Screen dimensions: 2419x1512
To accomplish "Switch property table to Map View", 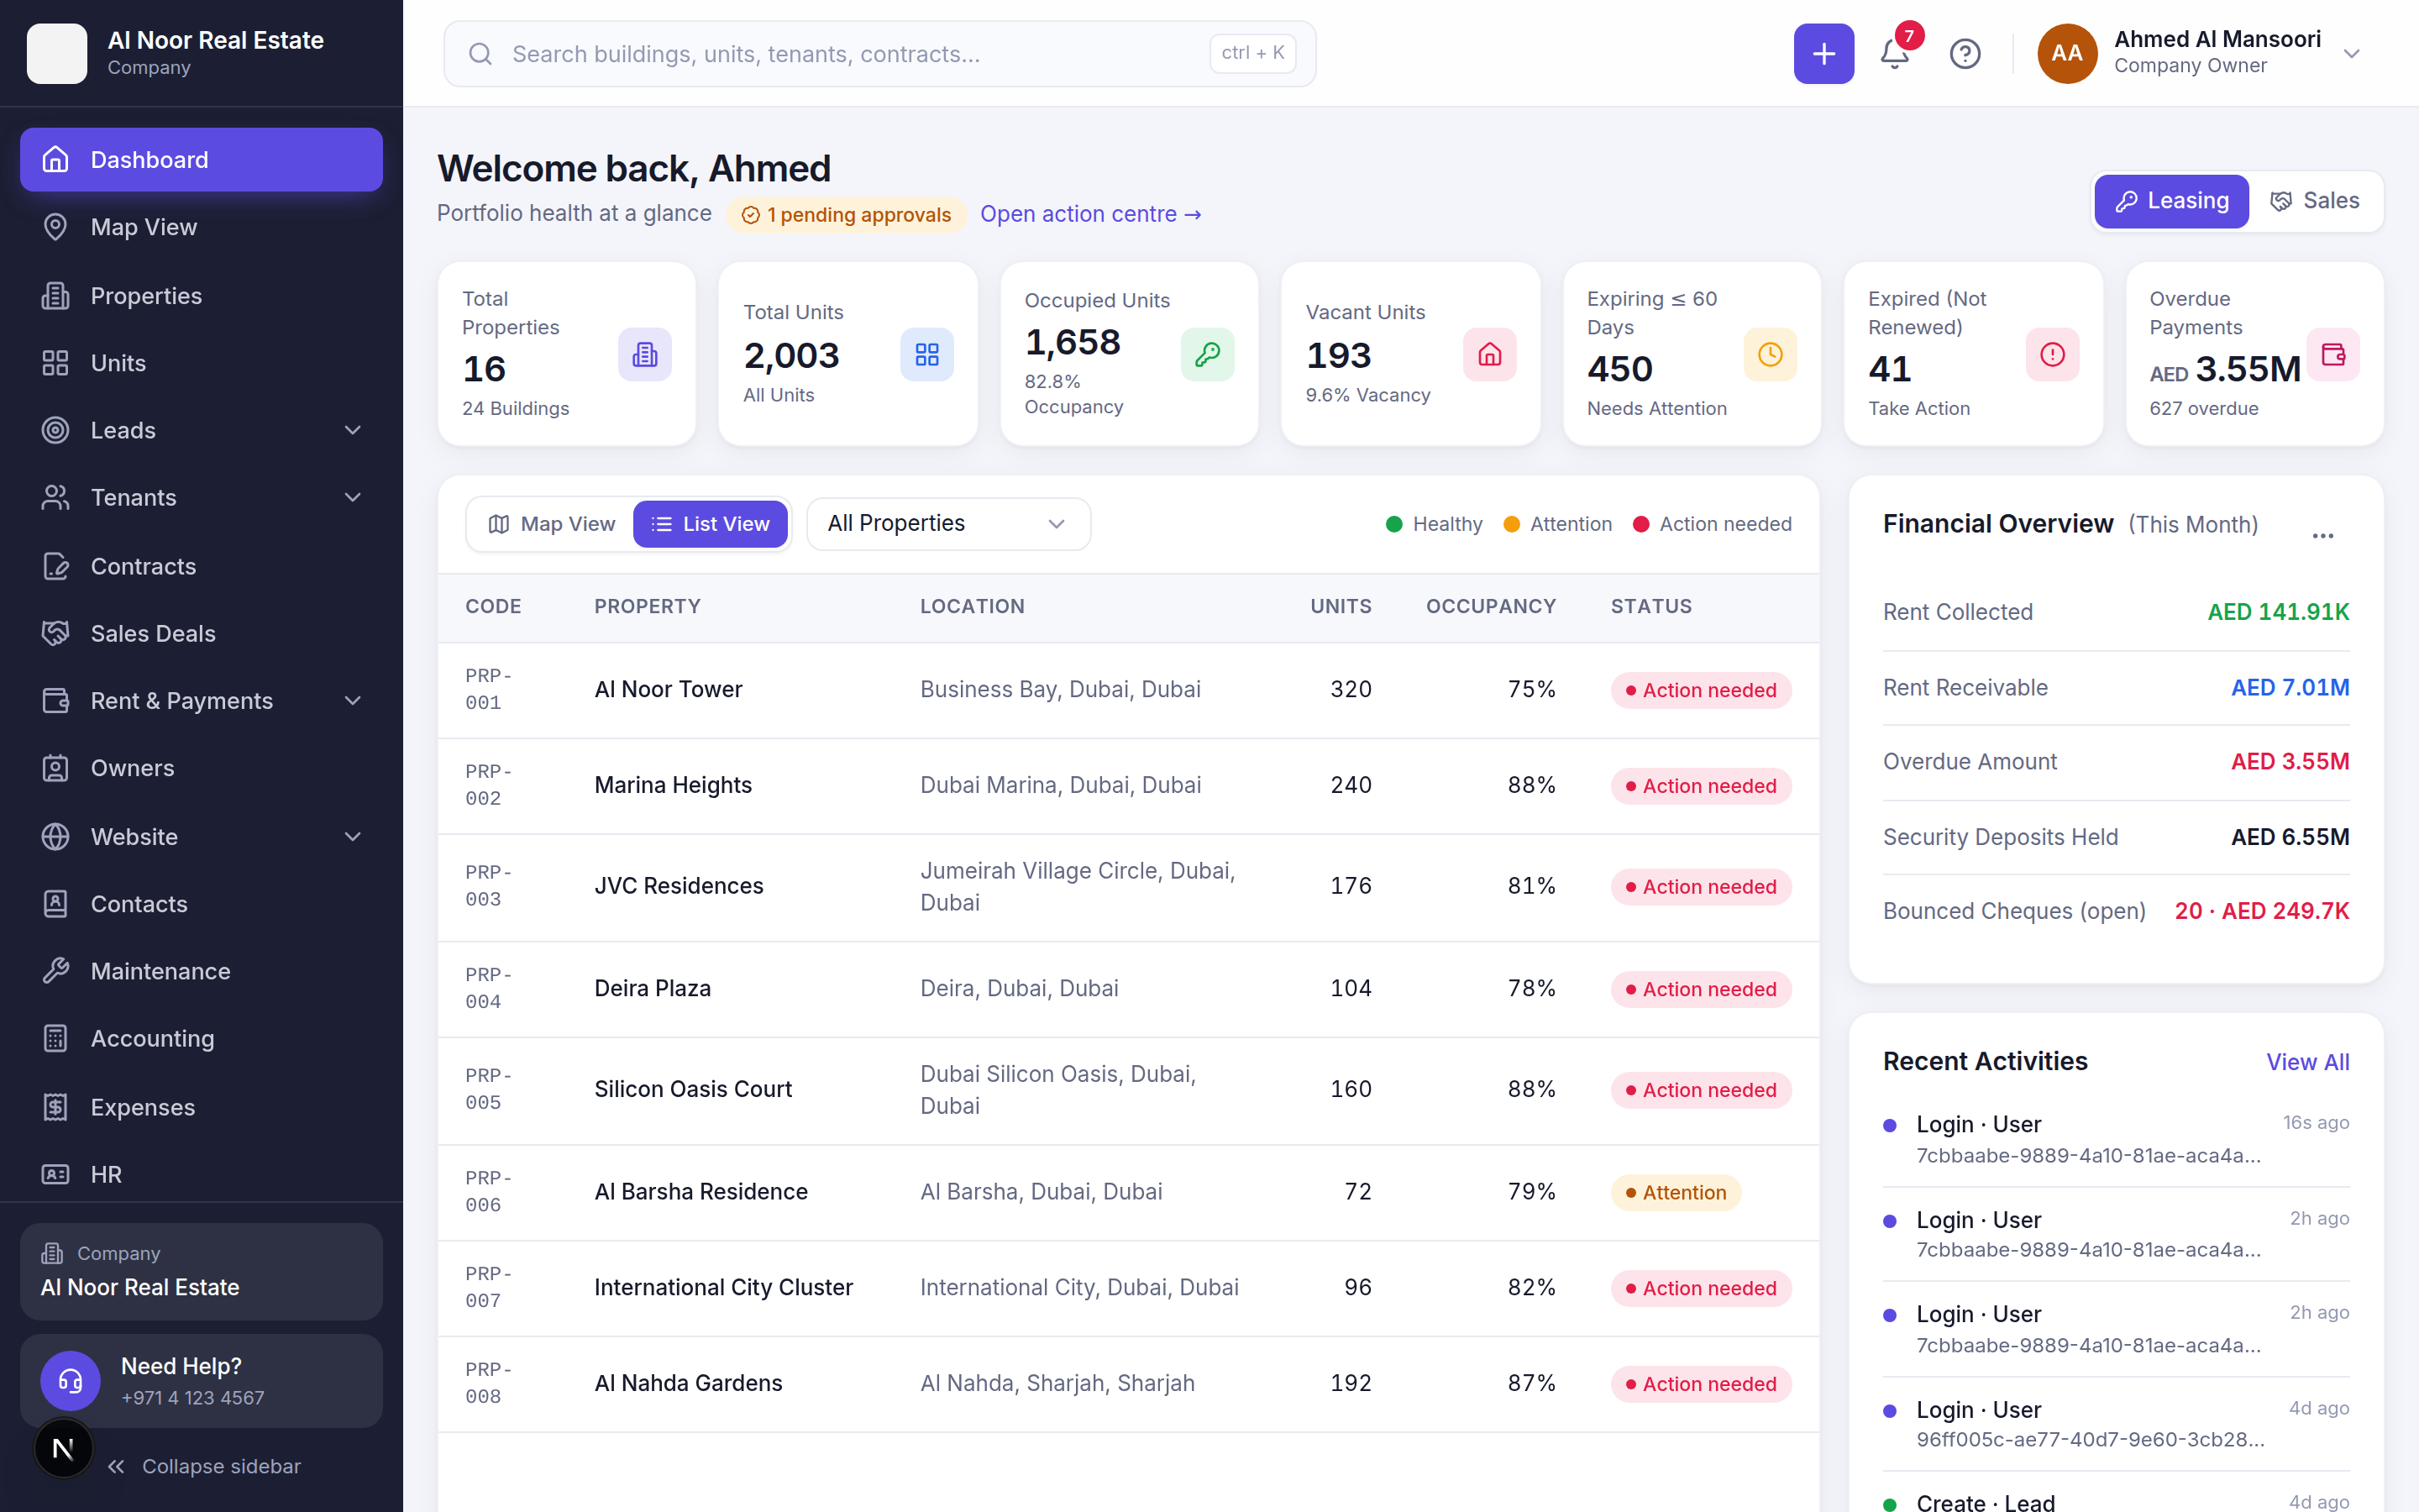I will 552,524.
